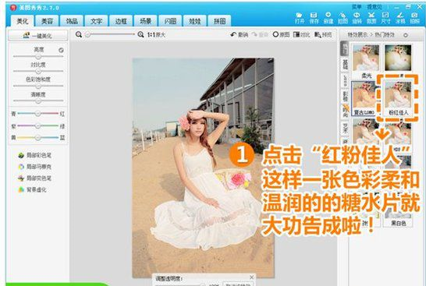
Task: Open the 菜单 menu in title bar
Action: [357, 7]
